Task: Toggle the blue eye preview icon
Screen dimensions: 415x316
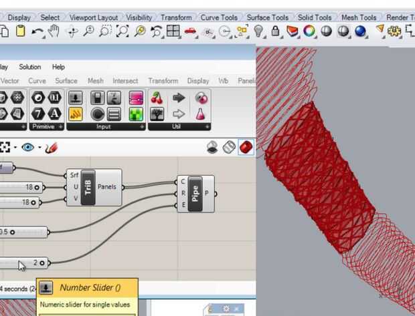Action: pos(28,147)
